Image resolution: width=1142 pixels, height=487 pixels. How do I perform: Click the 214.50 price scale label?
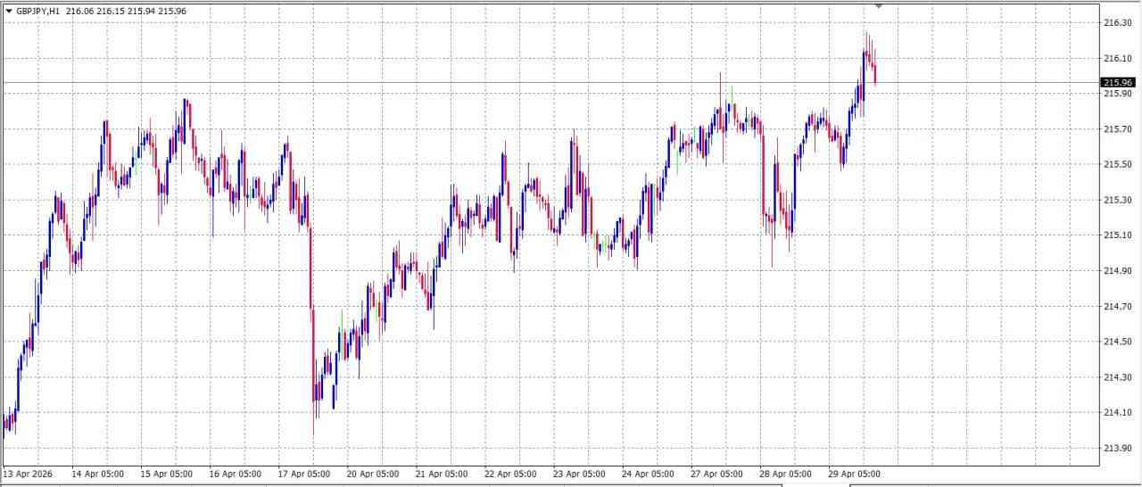click(1118, 342)
